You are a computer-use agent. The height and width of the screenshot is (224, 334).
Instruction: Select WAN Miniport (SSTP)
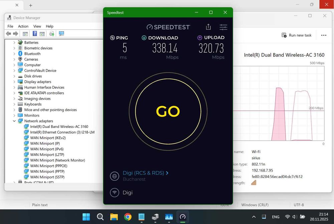[x=47, y=177]
